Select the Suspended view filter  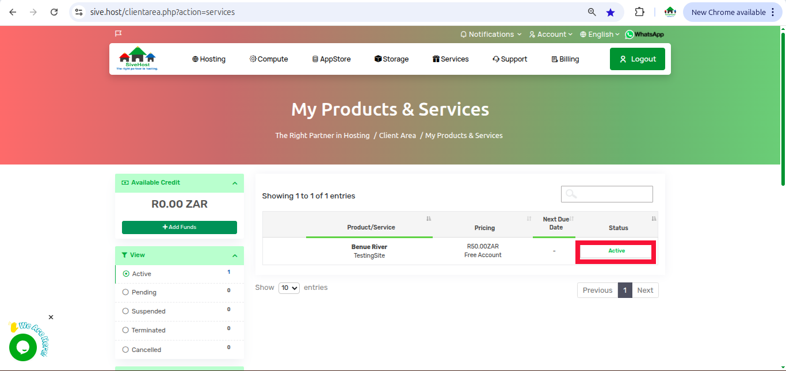pyautogui.click(x=180, y=311)
